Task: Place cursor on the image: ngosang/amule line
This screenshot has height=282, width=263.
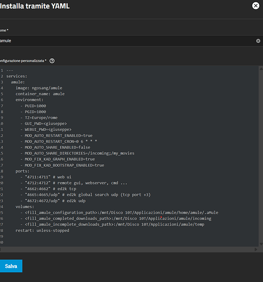Action: 39,88
